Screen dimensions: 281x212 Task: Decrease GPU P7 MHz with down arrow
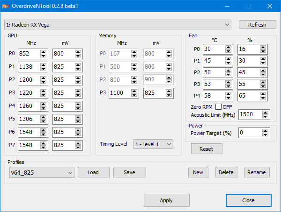pyautogui.click(x=44, y=147)
